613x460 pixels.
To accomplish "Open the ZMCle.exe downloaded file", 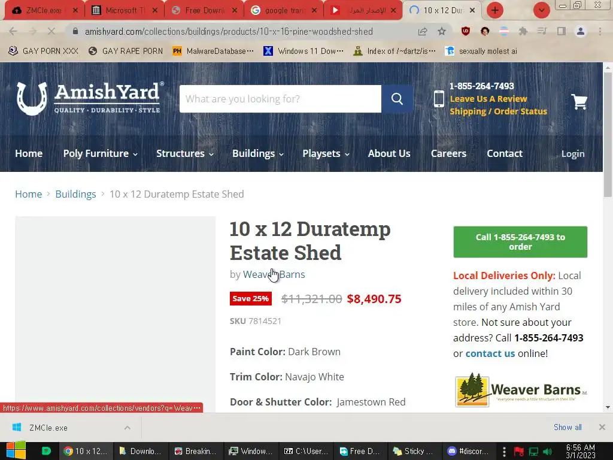I will click(48, 428).
